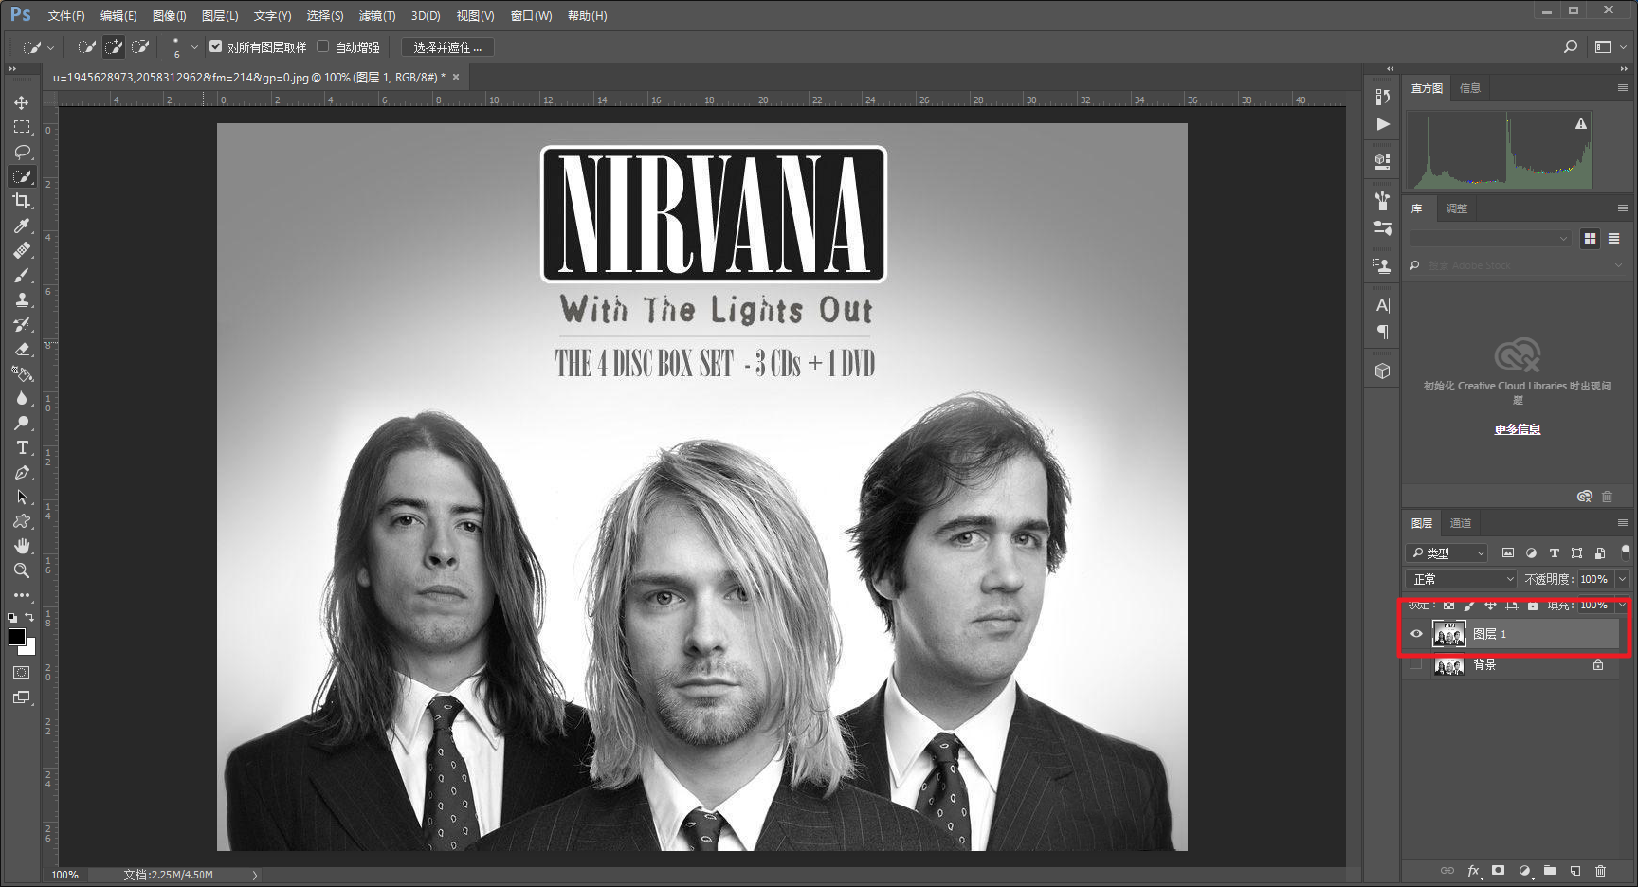Viewport: 1638px width, 887px height.
Task: Uncheck the sample all layers checkbox
Action: [x=216, y=46]
